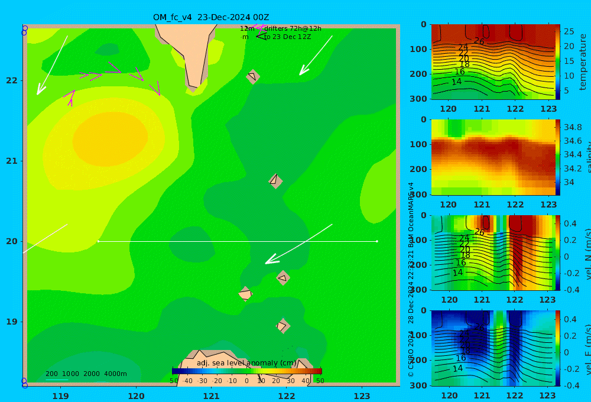Screen dimensions: 591x402
Task: Open the temperature section panel
Action: [x=493, y=62]
